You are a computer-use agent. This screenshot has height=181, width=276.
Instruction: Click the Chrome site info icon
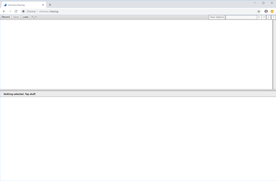point(23,11)
